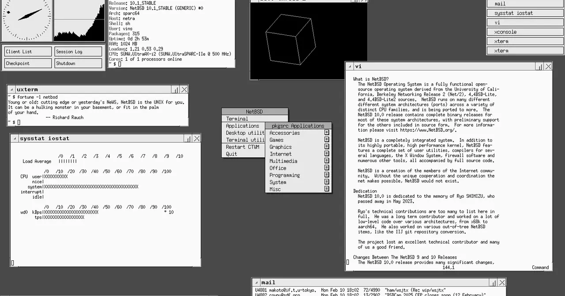Open the Misc submenu arrow icon
The height and width of the screenshot is (296, 565).
click(x=327, y=189)
